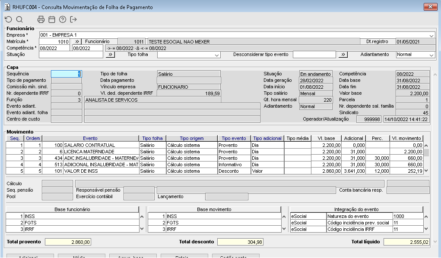Click the lookup arrows beside Situação field
The image size is (441, 258).
pos(110,55)
